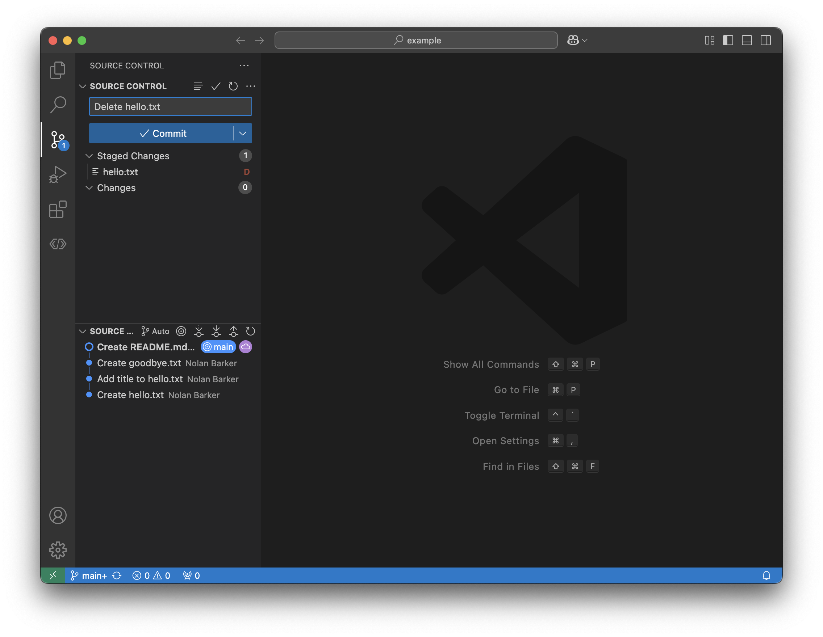
Task: Open Source Control section more actions ellipsis
Action: point(251,86)
